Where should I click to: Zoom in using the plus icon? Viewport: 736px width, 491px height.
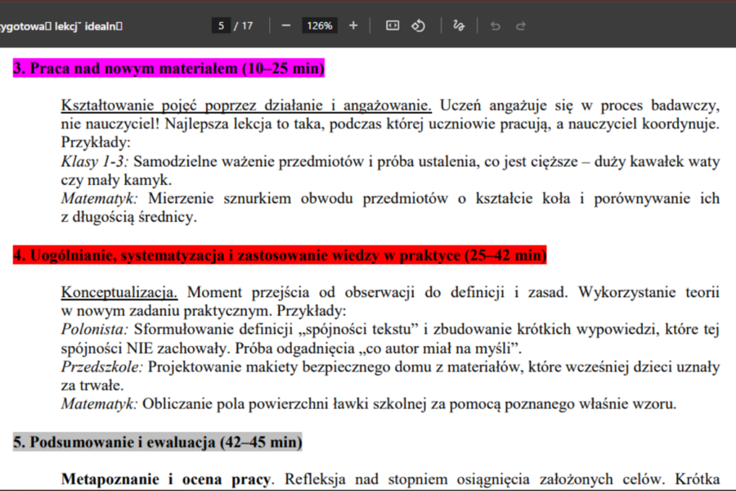point(352,25)
